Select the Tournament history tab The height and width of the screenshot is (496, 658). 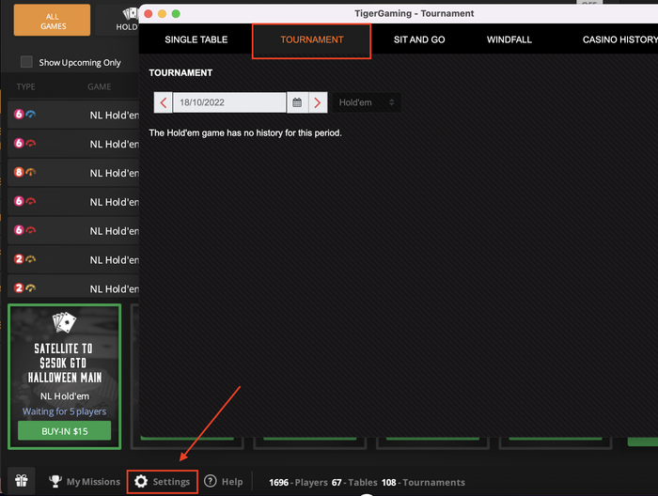coord(311,40)
